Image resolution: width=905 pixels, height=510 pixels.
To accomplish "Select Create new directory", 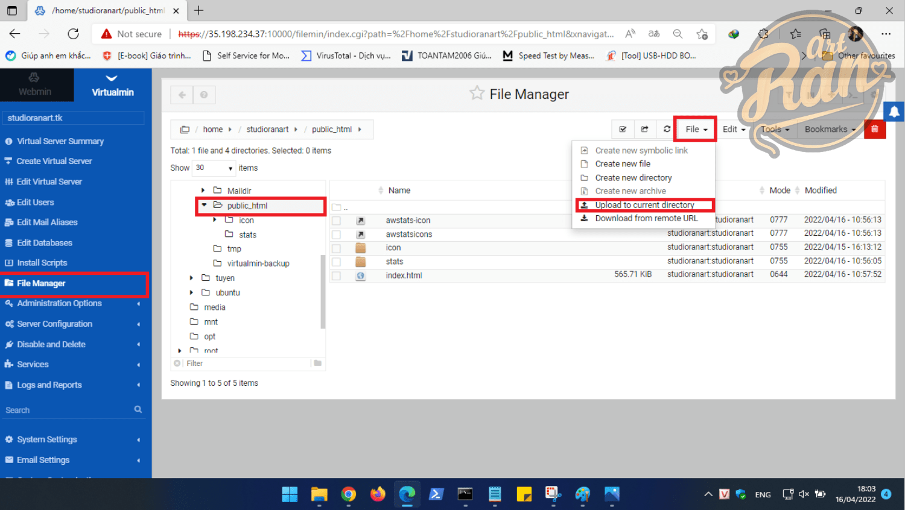I will tap(634, 177).
